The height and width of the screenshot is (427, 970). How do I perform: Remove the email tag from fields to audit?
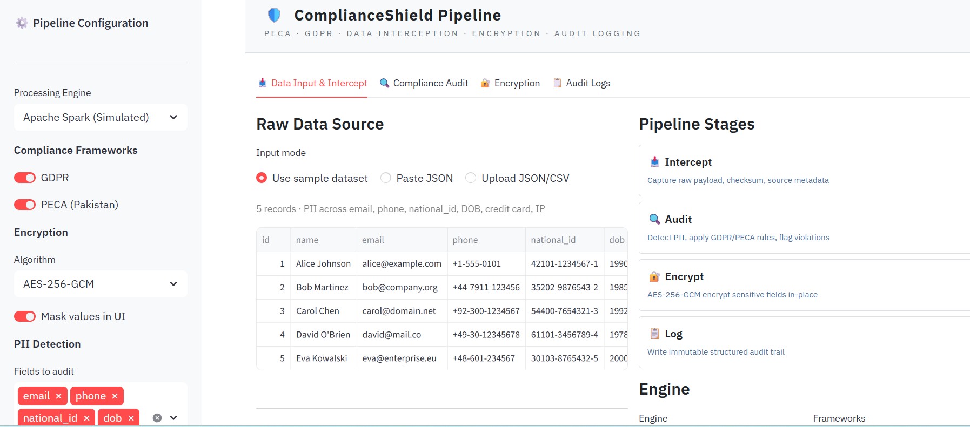58,396
